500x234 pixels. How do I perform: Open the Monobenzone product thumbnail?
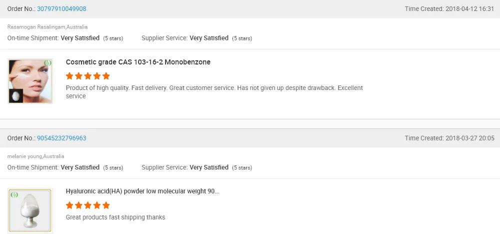tap(30, 81)
